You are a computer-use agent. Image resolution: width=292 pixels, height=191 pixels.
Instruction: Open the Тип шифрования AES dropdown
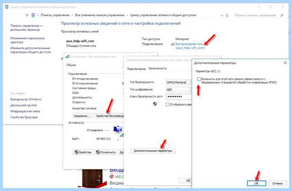[x=179, y=89]
